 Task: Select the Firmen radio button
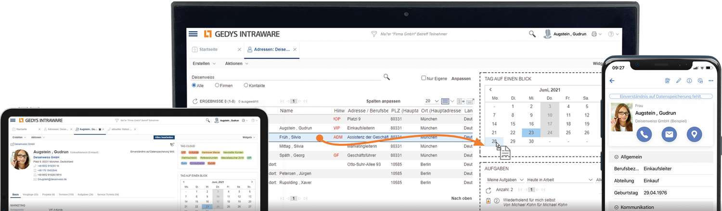tap(217, 85)
